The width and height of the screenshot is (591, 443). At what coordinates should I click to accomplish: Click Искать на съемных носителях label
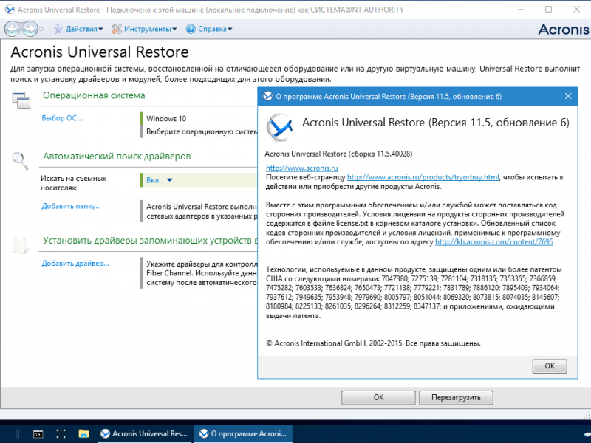tap(73, 182)
